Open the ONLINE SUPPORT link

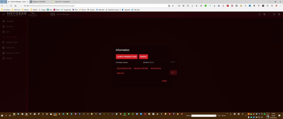pos(141,69)
